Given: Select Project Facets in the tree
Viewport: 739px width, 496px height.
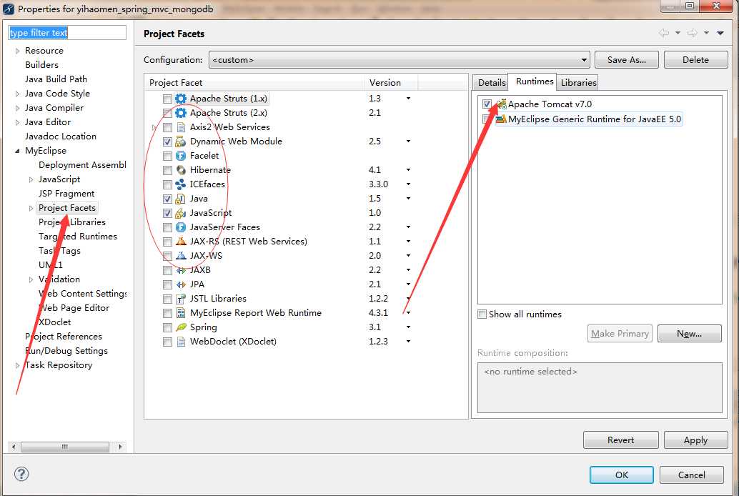Looking at the screenshot, I should 67,208.
